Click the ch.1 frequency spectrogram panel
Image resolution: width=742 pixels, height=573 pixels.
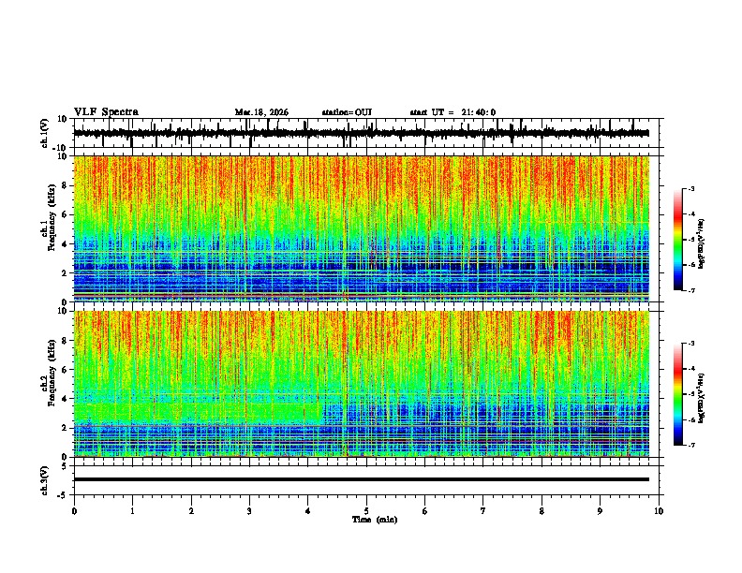(x=362, y=228)
